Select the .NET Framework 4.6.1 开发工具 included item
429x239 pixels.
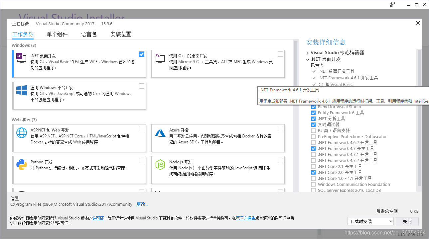coord(348,78)
